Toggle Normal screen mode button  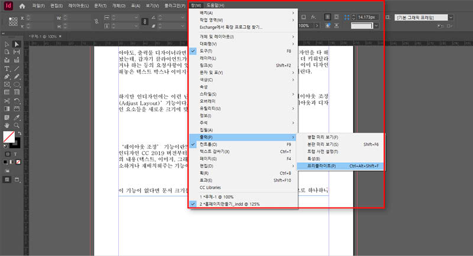[x=7, y=180]
